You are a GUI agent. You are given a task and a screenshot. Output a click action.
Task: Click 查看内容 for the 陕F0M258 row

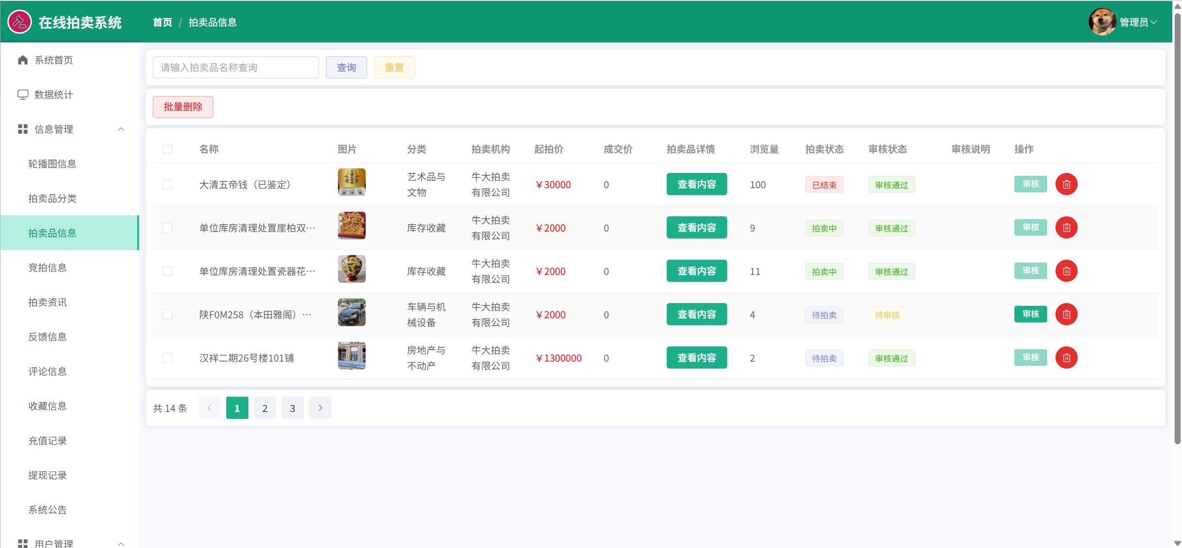click(696, 315)
